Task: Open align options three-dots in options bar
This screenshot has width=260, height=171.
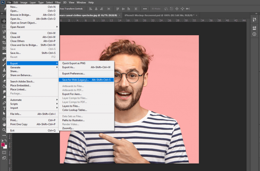Action: tap(145, 9)
